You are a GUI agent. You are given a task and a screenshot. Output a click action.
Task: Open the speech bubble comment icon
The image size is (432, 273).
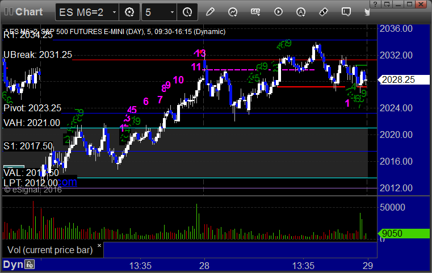pyautogui.click(x=346, y=12)
